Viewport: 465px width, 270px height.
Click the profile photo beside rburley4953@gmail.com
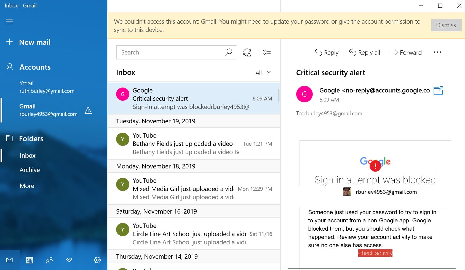(347, 192)
